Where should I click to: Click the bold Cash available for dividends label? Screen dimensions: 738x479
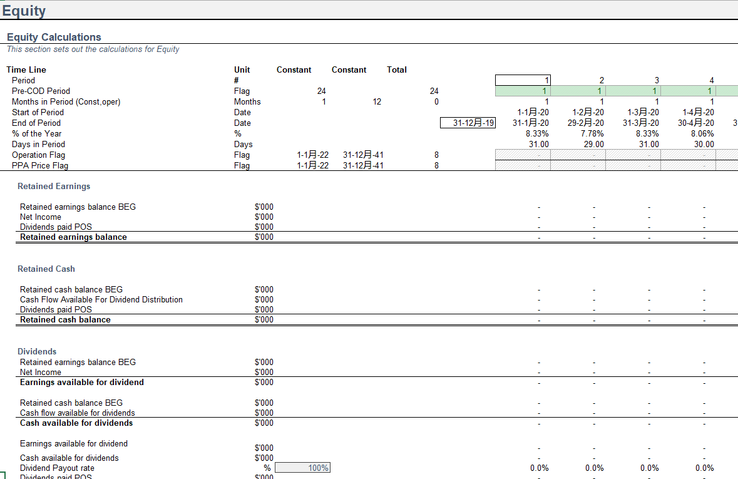coord(76,423)
